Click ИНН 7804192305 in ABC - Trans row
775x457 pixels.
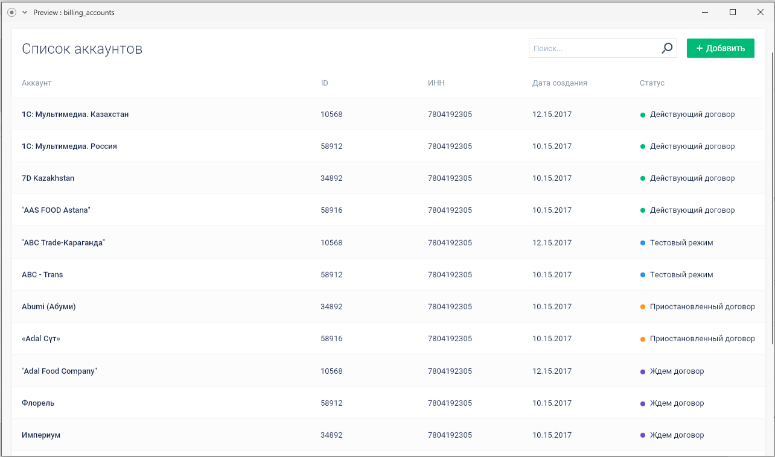click(x=450, y=274)
